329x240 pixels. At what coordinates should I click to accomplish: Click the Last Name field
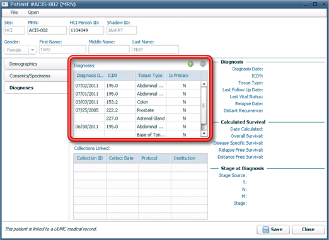coord(155,50)
